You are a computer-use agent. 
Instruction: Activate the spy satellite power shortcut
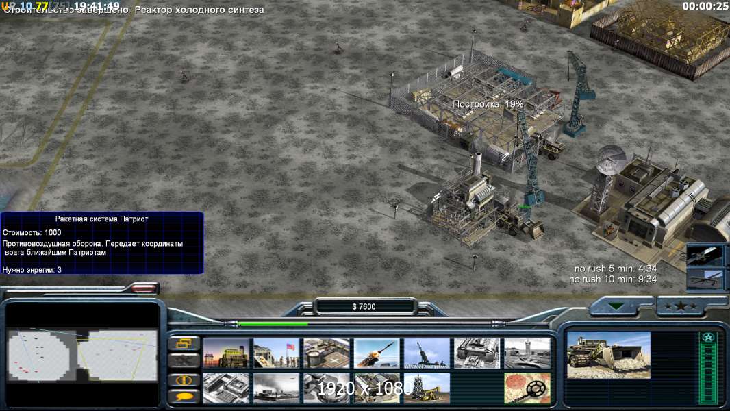tap(705, 256)
